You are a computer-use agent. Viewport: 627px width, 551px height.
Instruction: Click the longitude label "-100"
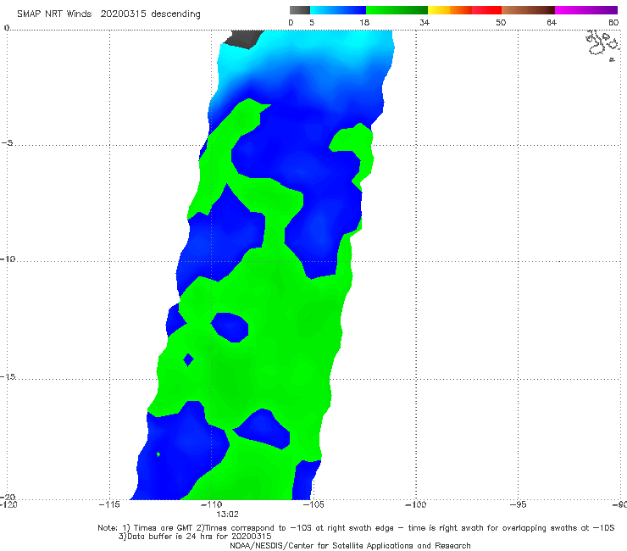coord(415,504)
